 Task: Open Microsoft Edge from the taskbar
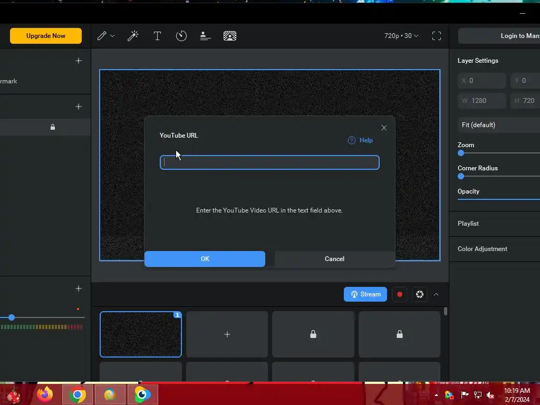click(x=110, y=394)
